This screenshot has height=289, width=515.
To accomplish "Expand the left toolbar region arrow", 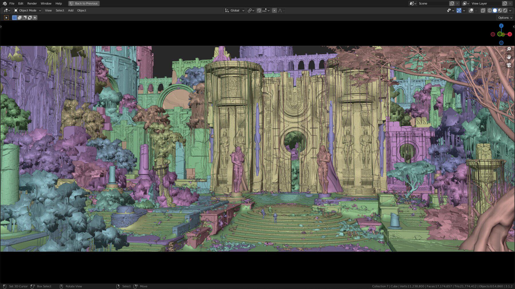I will 1,27.
